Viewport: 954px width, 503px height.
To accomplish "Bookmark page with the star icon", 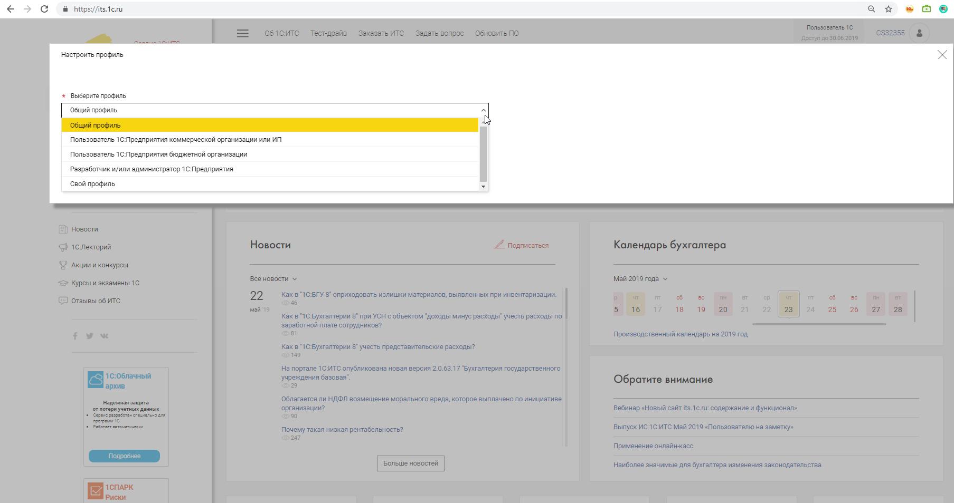I will click(x=889, y=9).
